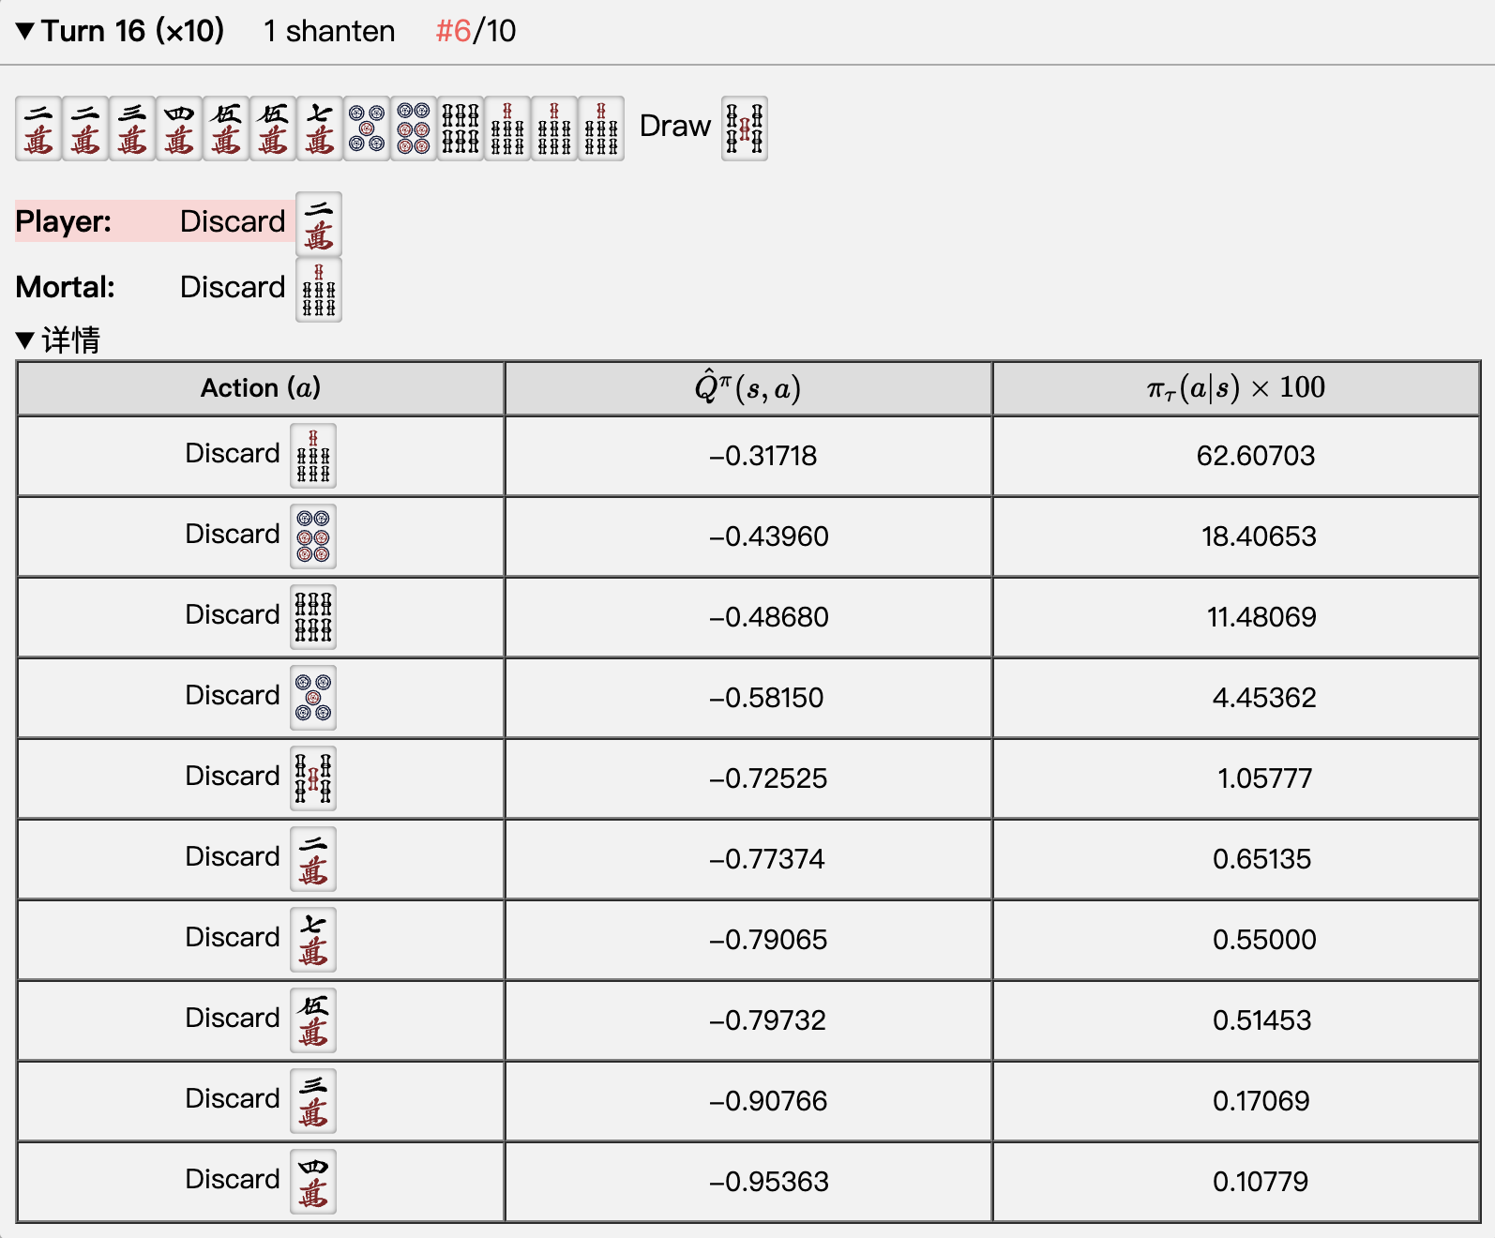Click the 3-man tile in the -0.90766 row
The width and height of the screenshot is (1495, 1238).
(313, 1101)
